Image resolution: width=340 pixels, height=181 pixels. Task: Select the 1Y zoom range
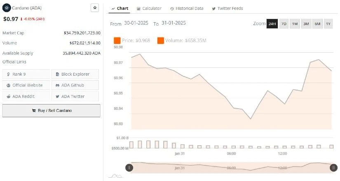click(x=328, y=23)
